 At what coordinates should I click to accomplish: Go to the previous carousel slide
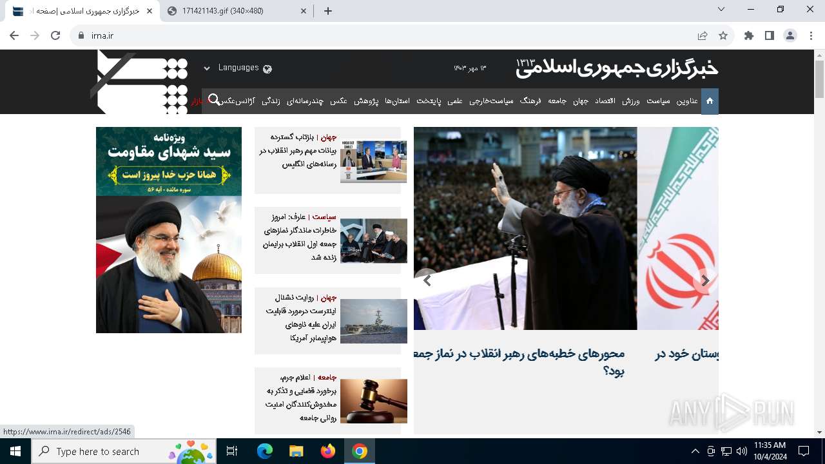pyautogui.click(x=426, y=280)
